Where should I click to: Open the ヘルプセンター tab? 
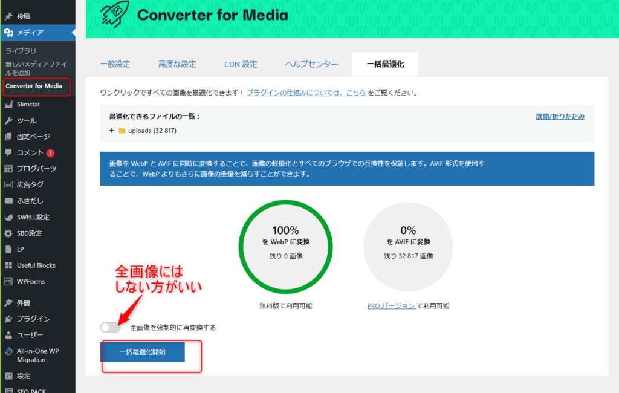pyautogui.click(x=311, y=64)
